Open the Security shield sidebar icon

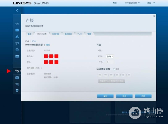pos(17,90)
